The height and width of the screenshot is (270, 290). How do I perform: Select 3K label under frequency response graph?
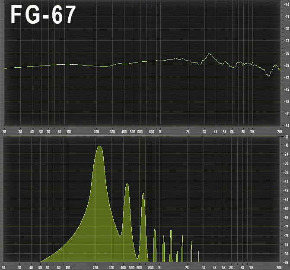(204, 132)
